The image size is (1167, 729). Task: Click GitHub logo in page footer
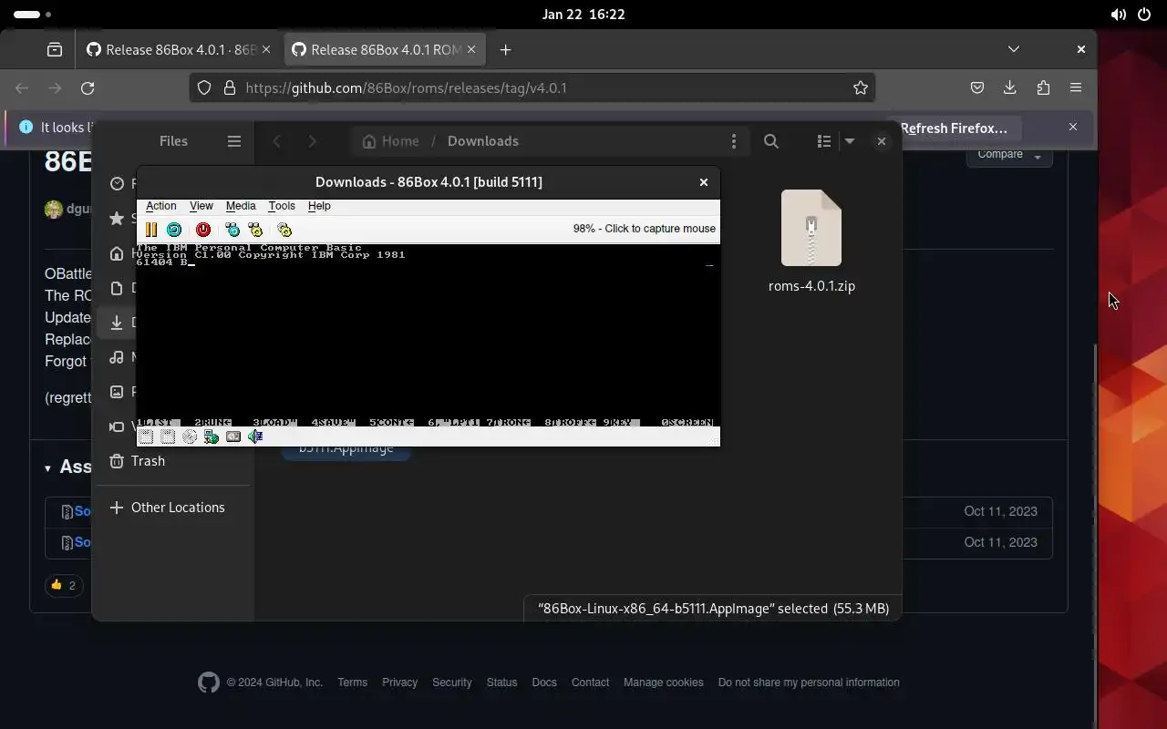209,683
